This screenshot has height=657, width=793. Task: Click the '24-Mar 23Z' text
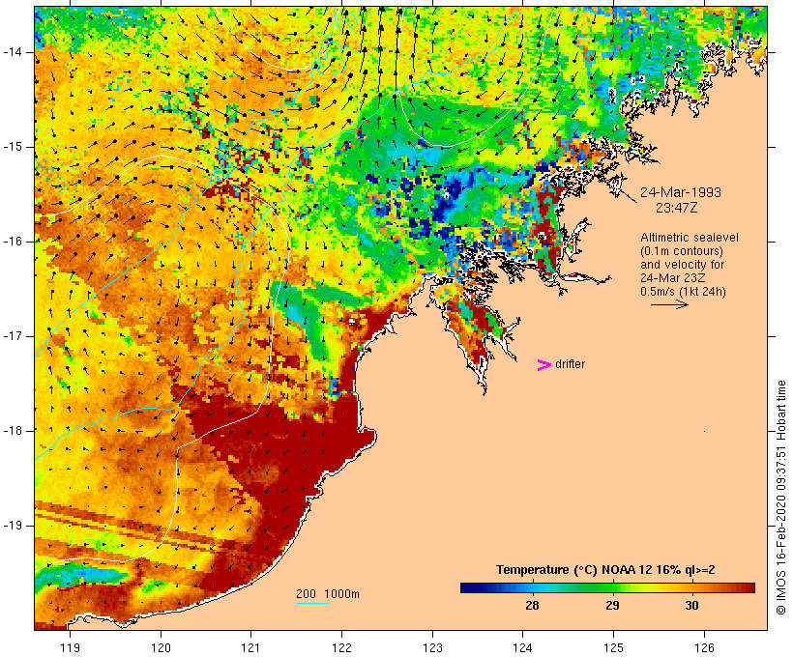coord(673,278)
